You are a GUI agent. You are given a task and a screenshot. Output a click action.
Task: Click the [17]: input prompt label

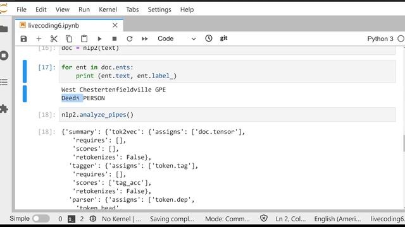click(47, 67)
